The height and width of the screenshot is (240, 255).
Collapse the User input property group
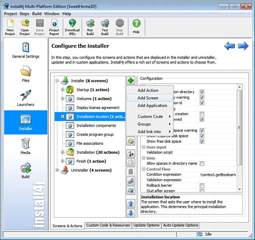144,147
